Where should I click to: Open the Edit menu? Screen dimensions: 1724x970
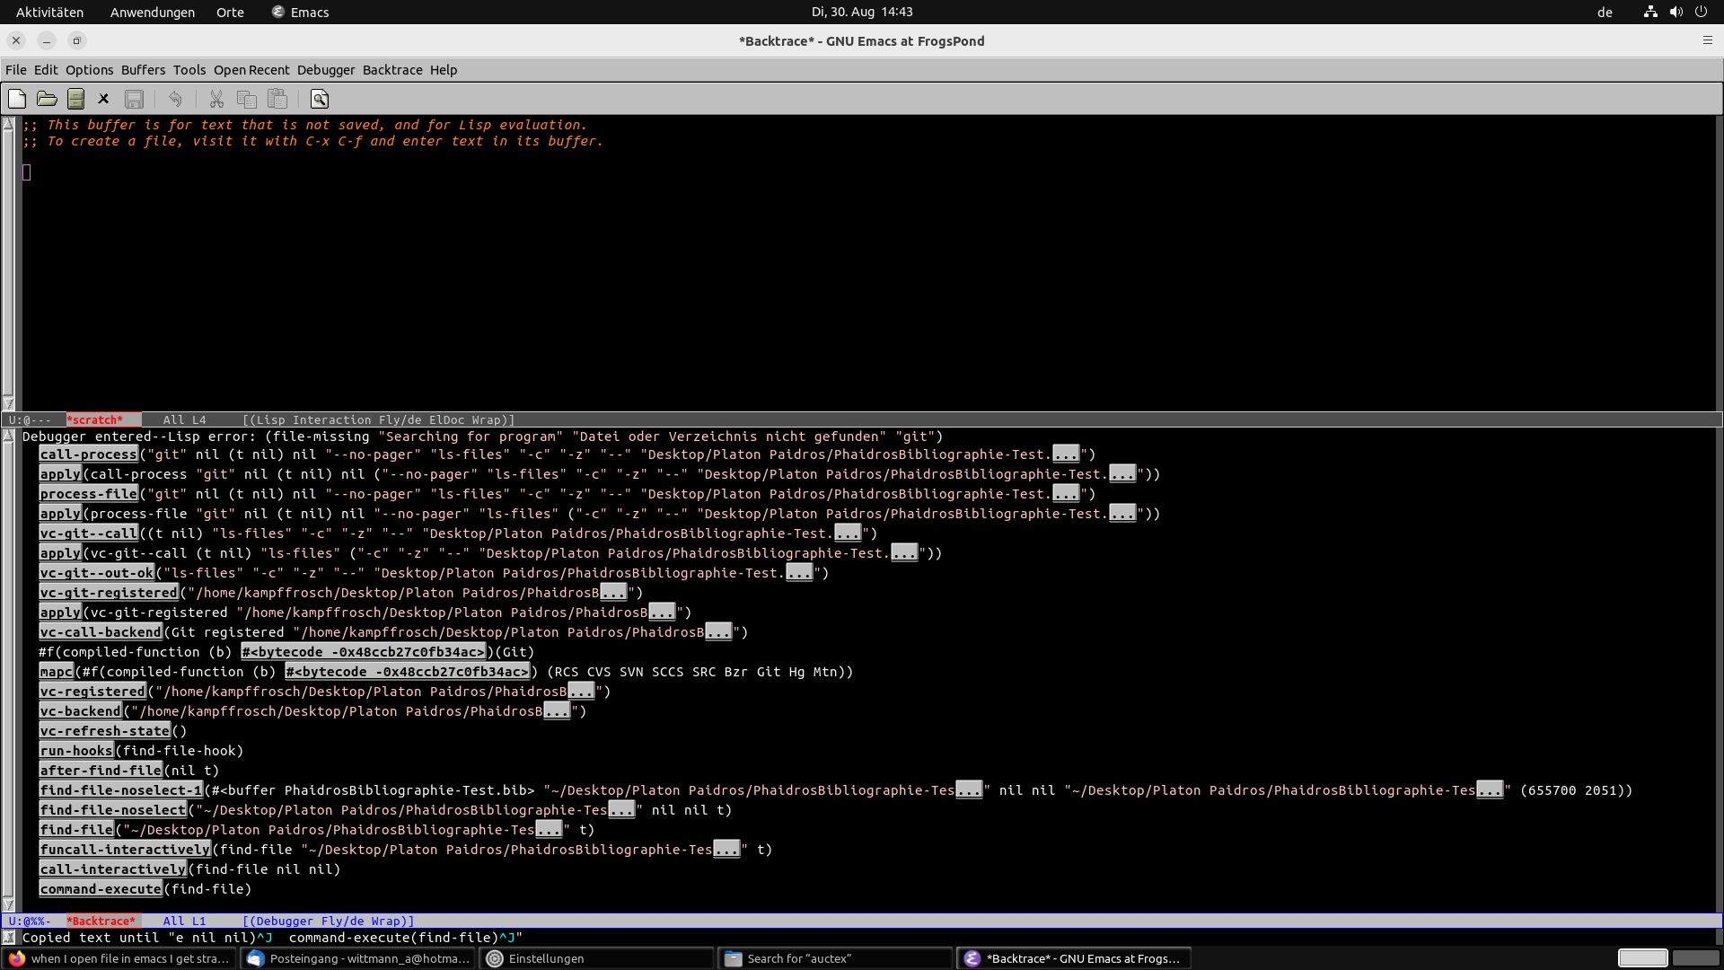coord(46,70)
